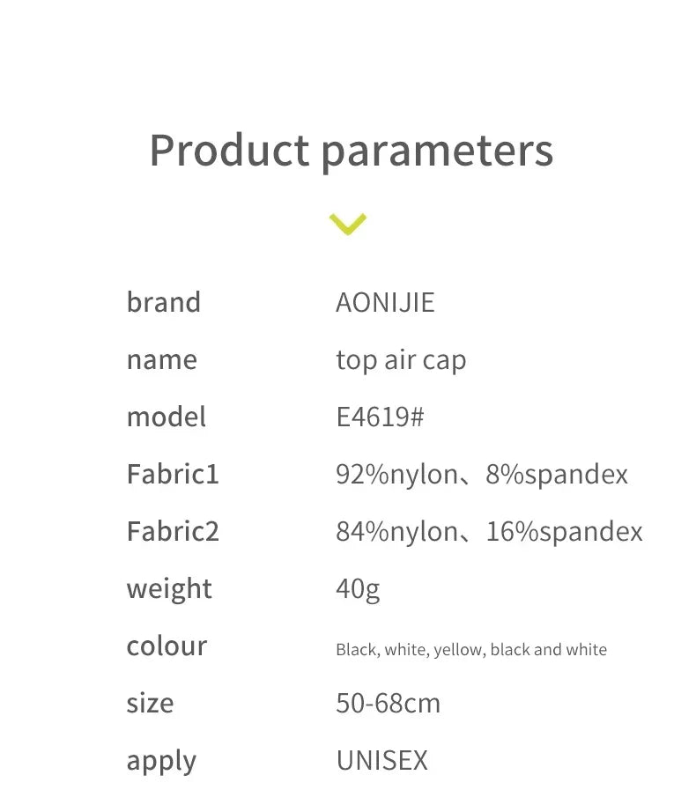The width and height of the screenshot is (696, 812).
Task: Click the apply label
Action: point(161,760)
